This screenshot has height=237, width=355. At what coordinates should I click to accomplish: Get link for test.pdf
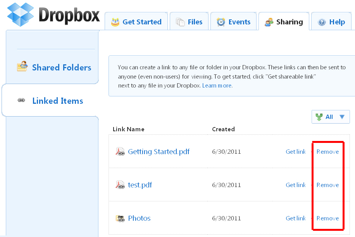click(x=296, y=185)
